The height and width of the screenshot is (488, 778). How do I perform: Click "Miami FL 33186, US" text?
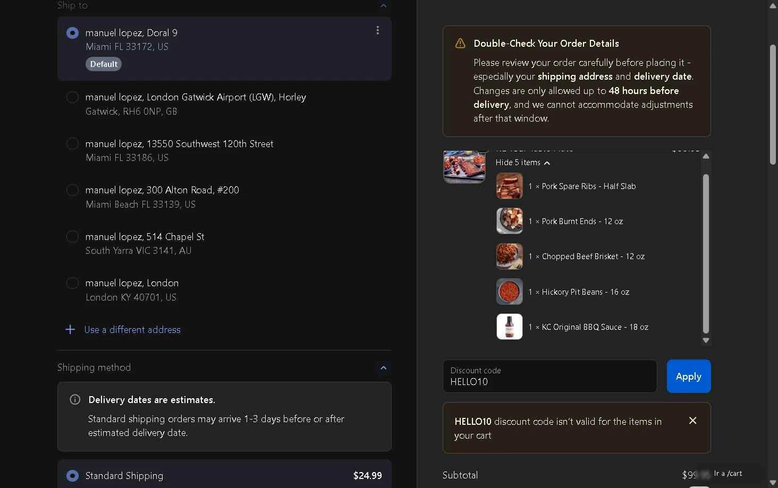click(x=127, y=158)
